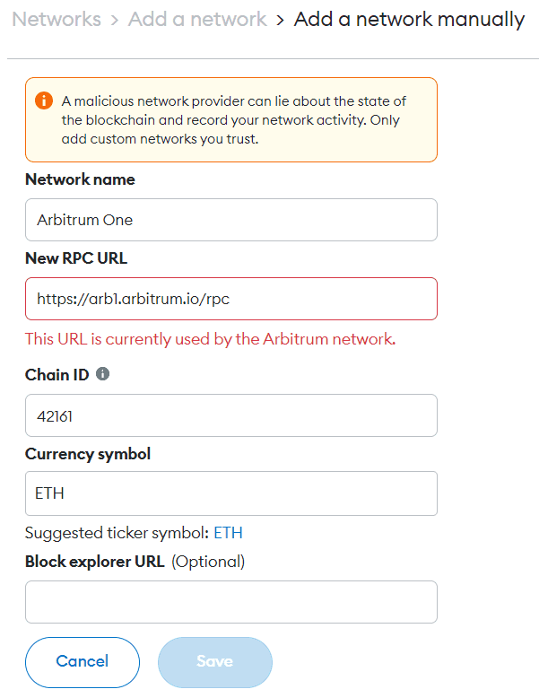Select the Chain ID input box
The image size is (539, 698).
[230, 415]
